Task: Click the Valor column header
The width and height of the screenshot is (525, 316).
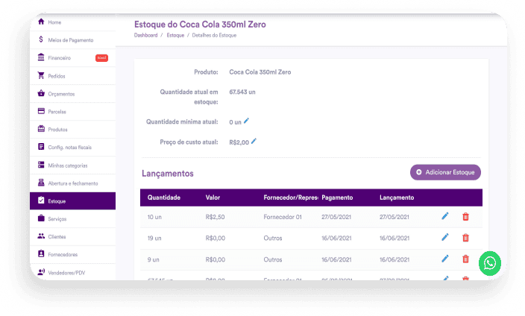Action: pyautogui.click(x=213, y=197)
